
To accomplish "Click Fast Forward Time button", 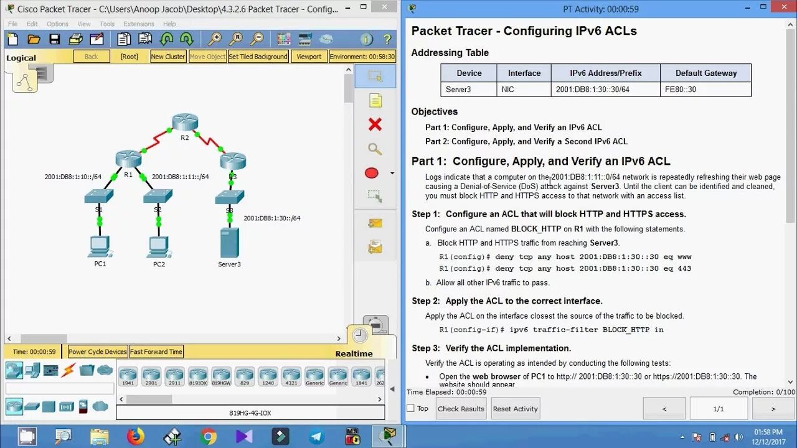I will pos(156,352).
